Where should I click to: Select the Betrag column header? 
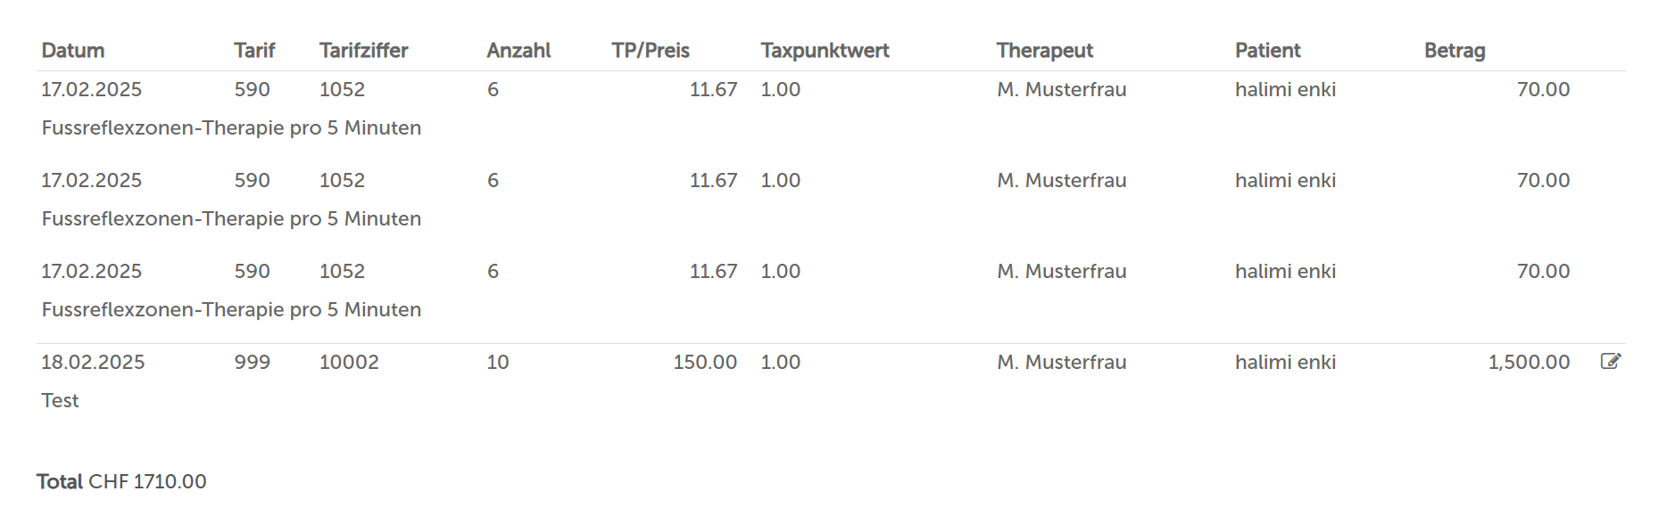click(x=1455, y=51)
